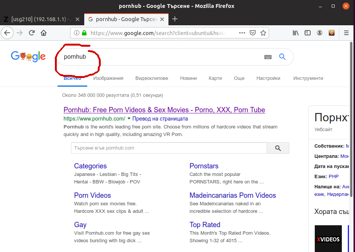Reload the current page
The image size is (355, 252).
click(32, 33)
